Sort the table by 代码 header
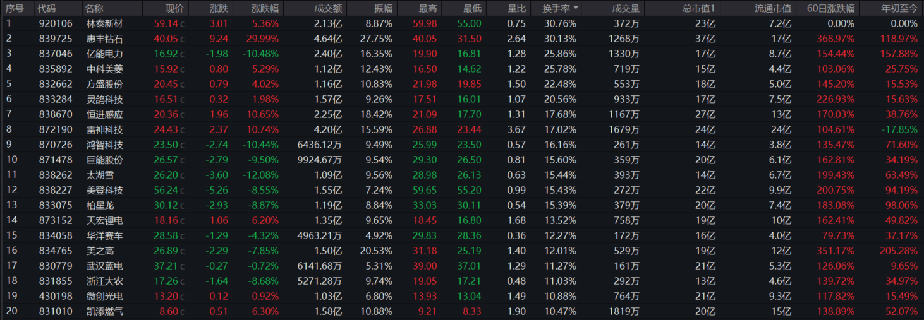 [x=47, y=9]
